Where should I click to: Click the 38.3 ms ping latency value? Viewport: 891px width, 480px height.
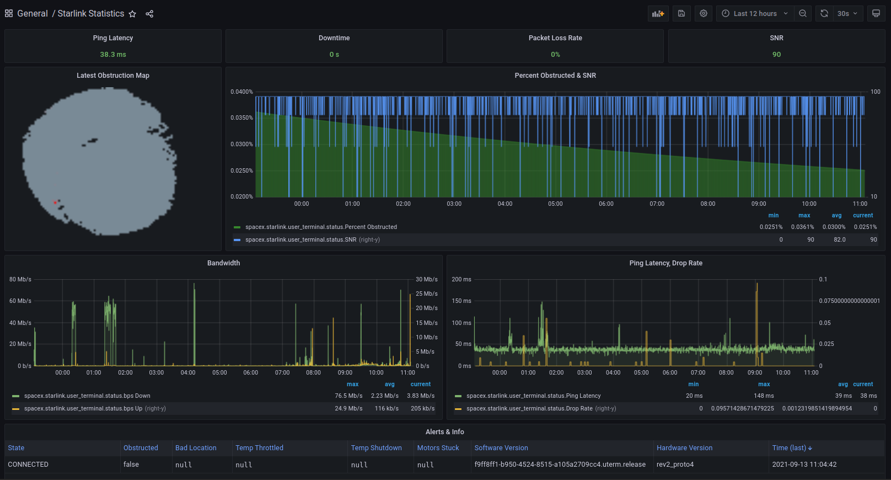[x=113, y=55]
